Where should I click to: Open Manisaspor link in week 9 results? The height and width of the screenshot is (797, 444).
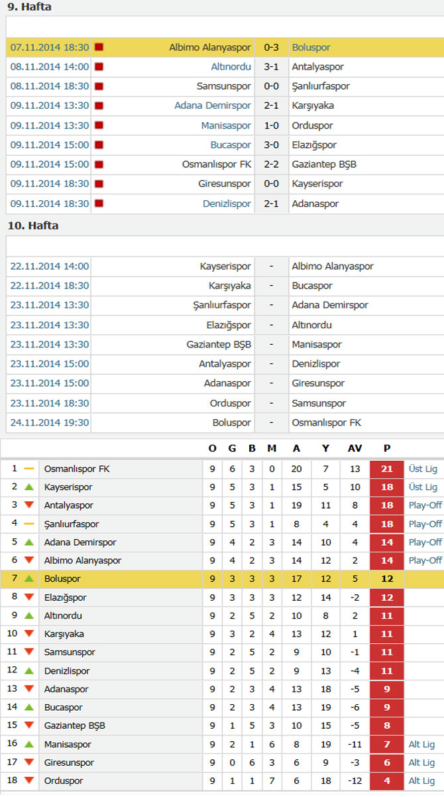point(226,125)
